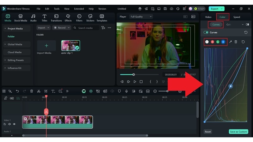Screen dimensions: 253x142
Task: Open the media filter/sort icon
Action: pos(103,28)
